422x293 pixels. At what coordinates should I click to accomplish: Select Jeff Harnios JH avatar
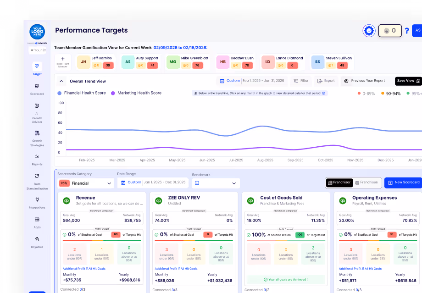pos(83,61)
